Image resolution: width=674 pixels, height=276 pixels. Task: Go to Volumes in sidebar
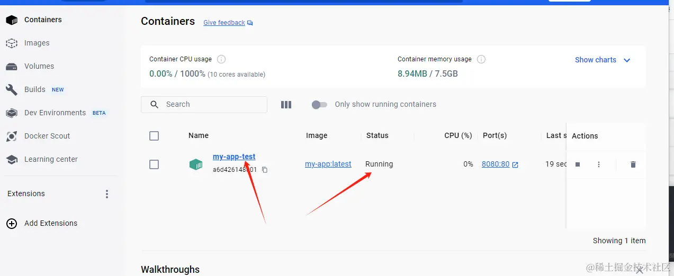click(x=39, y=66)
